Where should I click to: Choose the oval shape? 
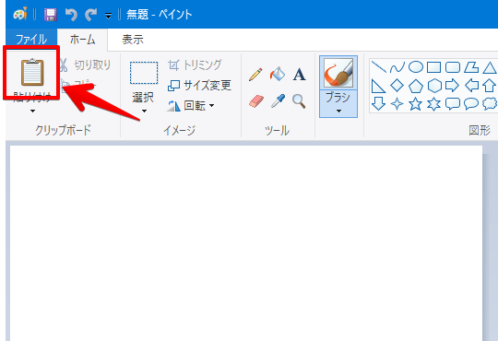[415, 67]
